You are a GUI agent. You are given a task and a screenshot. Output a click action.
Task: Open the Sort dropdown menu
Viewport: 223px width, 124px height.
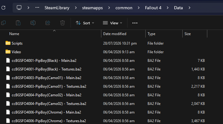85,23
